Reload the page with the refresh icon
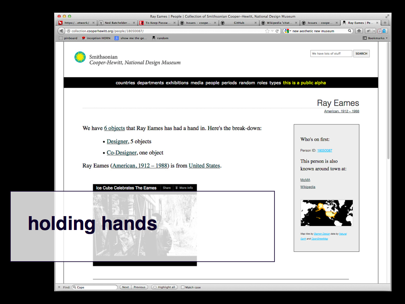Image resolution: width=405 pixels, height=304 pixels. click(277, 31)
